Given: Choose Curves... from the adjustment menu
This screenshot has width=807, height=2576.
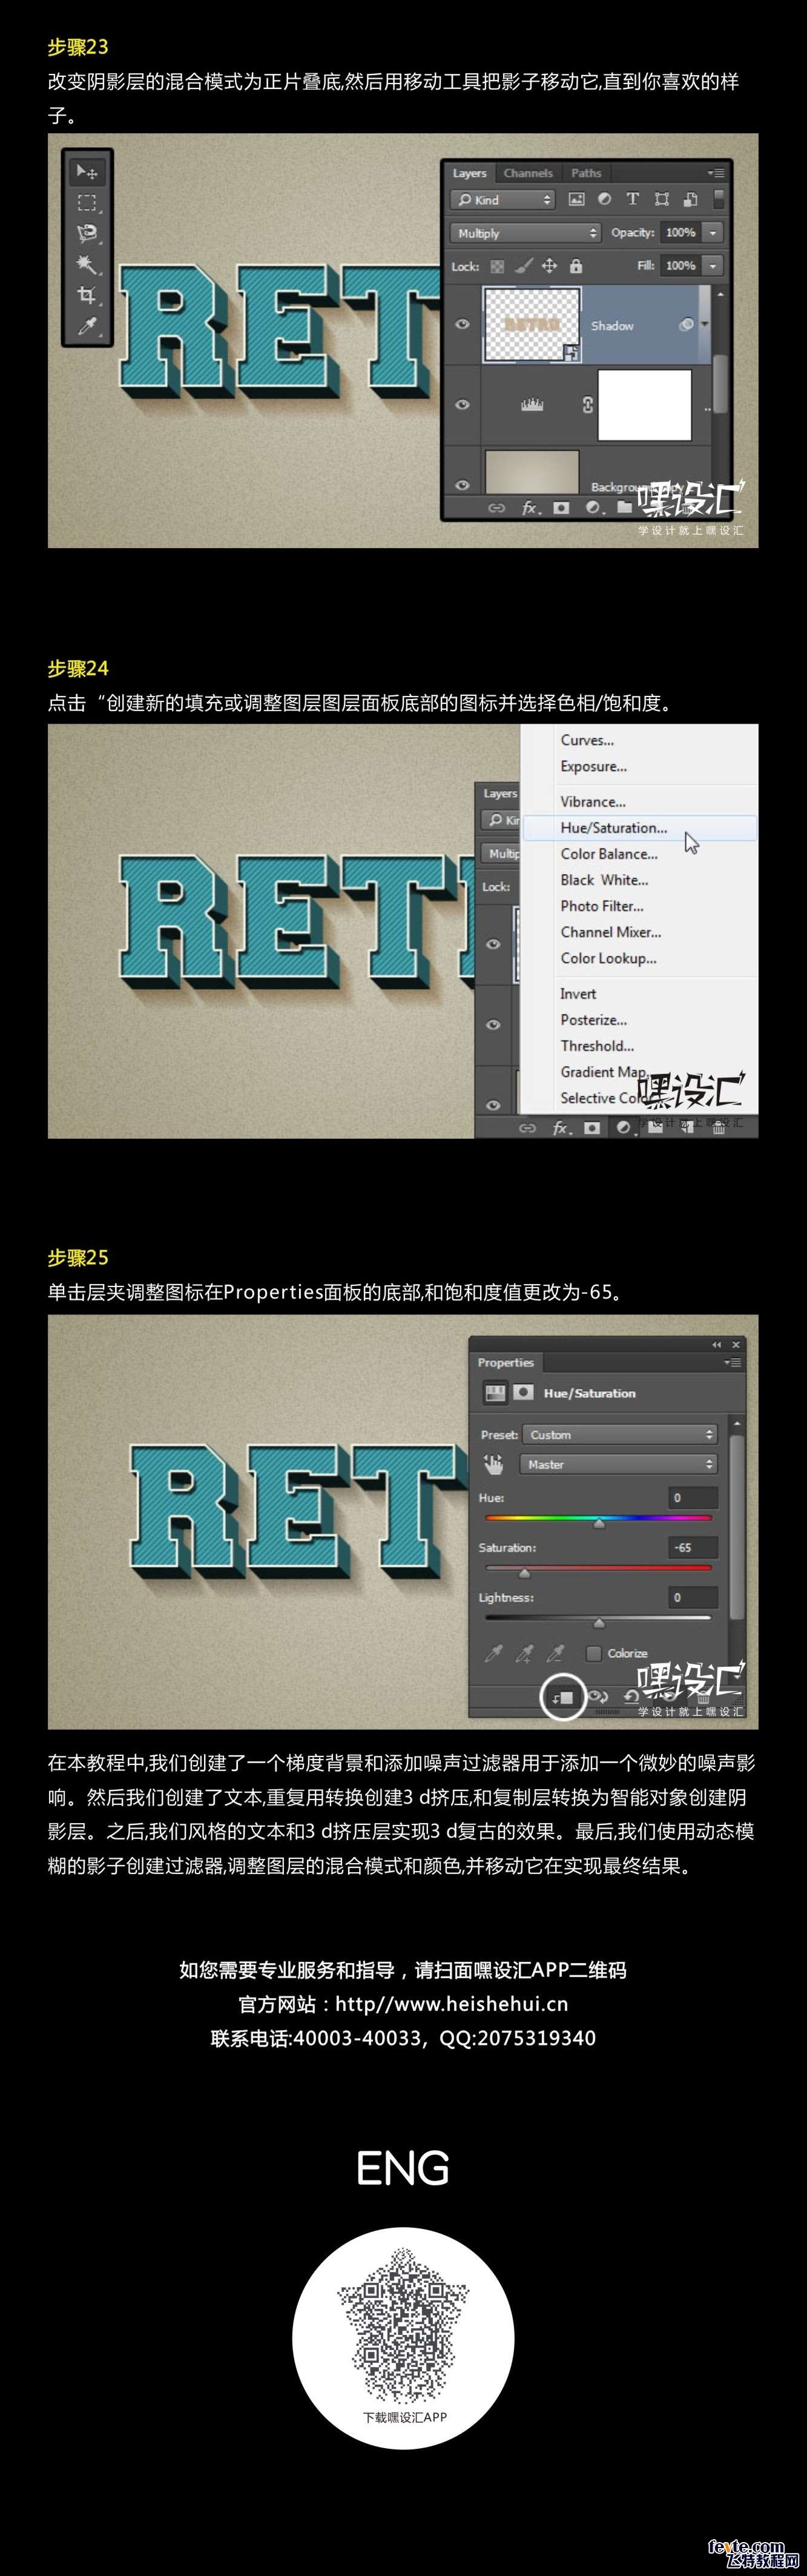Looking at the screenshot, I should tap(587, 740).
